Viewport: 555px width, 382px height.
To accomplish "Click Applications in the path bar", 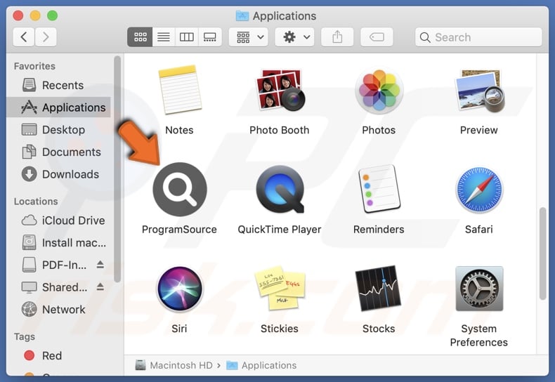I will coord(261,365).
